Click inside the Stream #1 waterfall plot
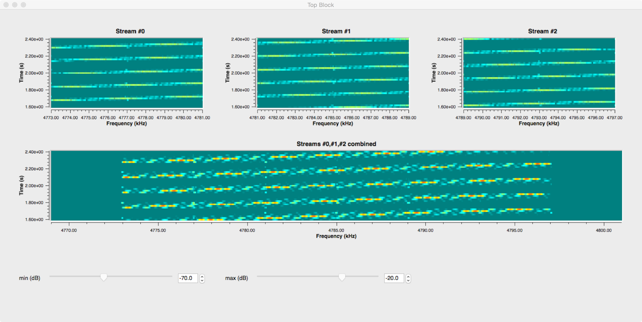Screen dimensions: 642x322 coord(333,73)
